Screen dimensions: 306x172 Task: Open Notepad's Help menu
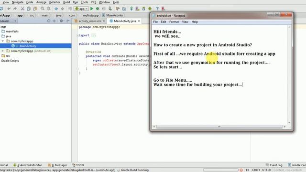(x=195, y=22)
